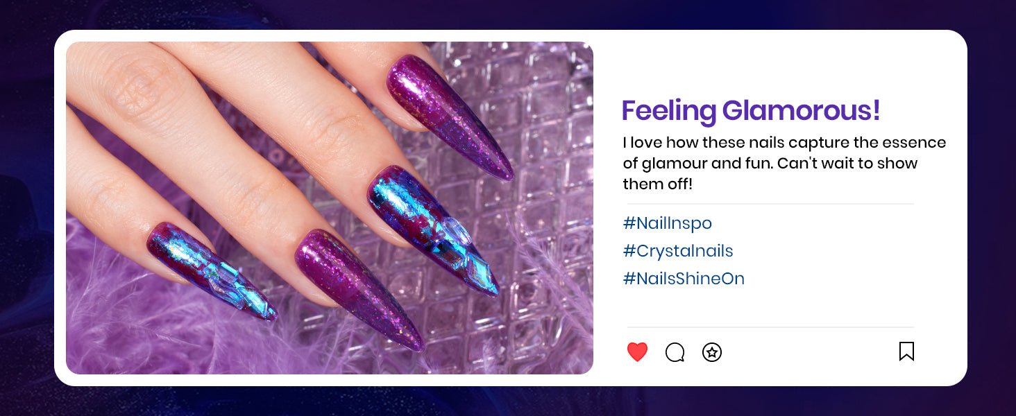
Task: Click the divider line above the action icons
Action: (770, 327)
